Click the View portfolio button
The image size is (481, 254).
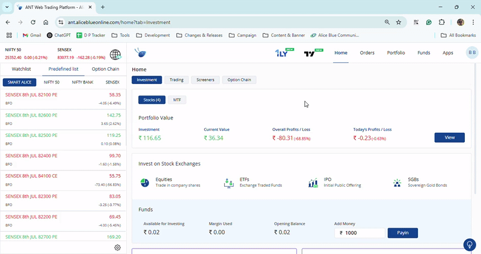[x=449, y=138]
